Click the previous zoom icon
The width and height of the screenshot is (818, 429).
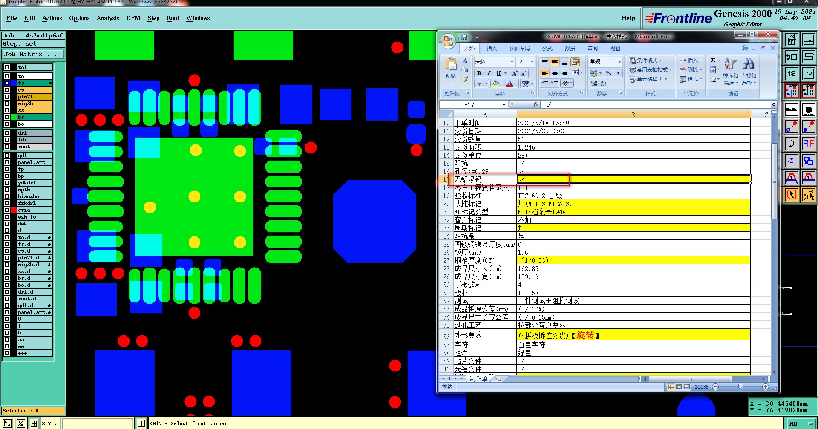click(792, 57)
